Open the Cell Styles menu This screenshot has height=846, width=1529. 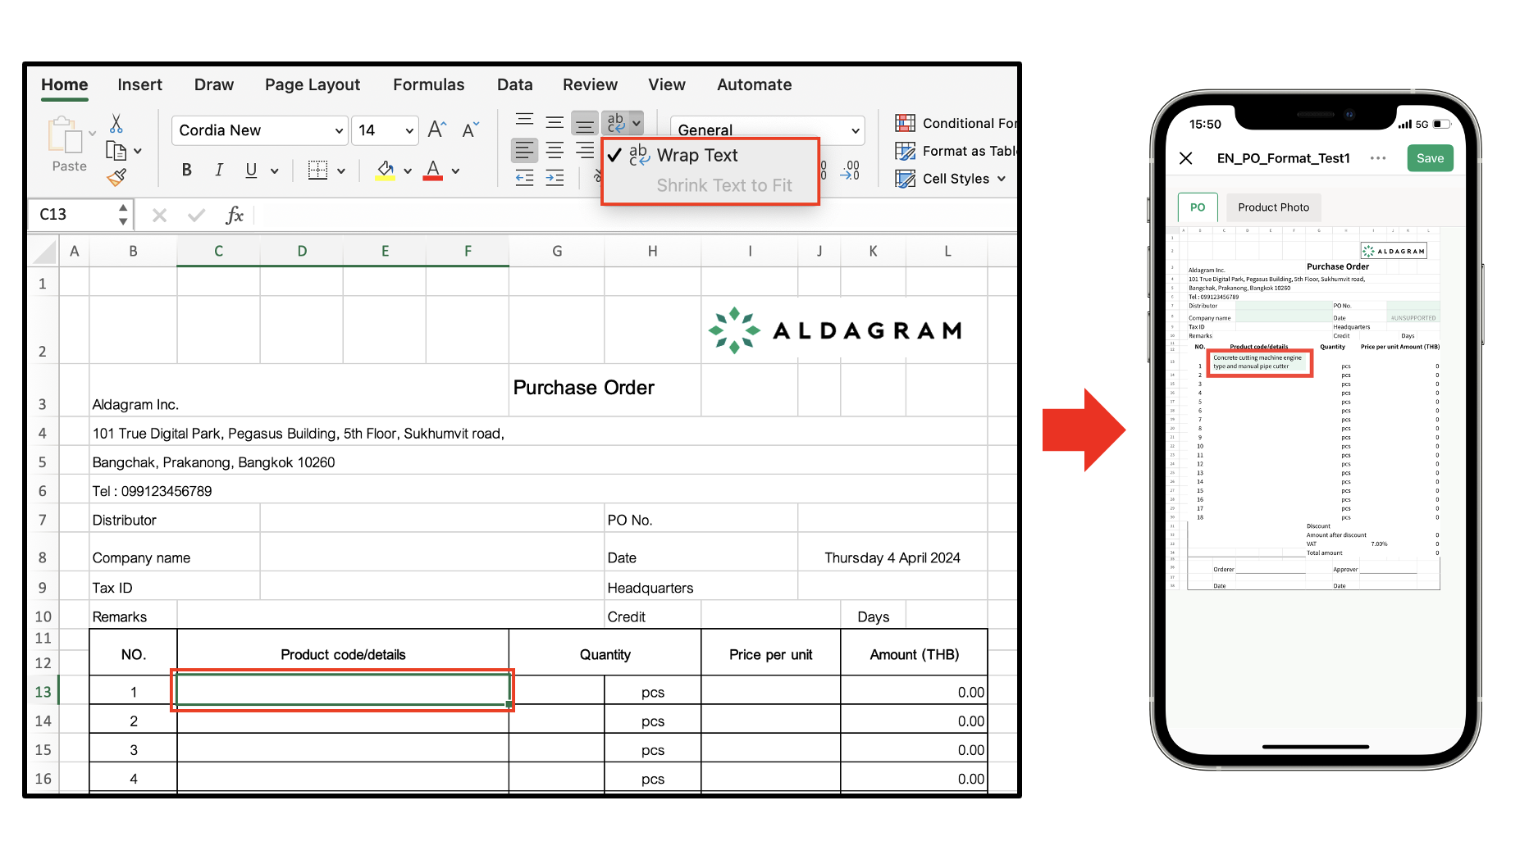[956, 179]
